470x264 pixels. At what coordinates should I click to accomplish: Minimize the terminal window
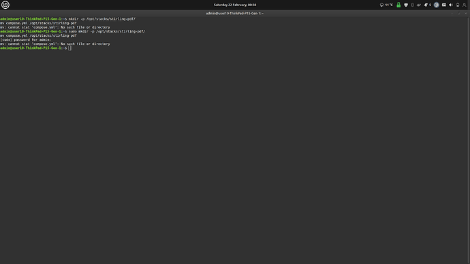[x=452, y=14]
